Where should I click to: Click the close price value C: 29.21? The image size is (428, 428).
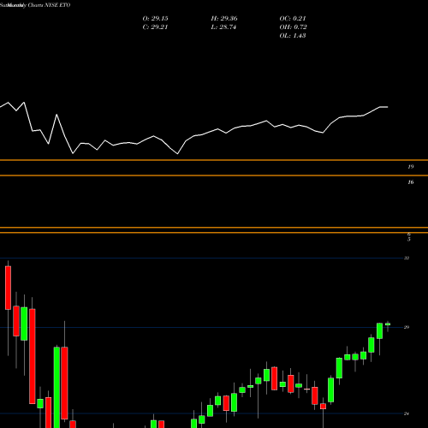pos(155,27)
